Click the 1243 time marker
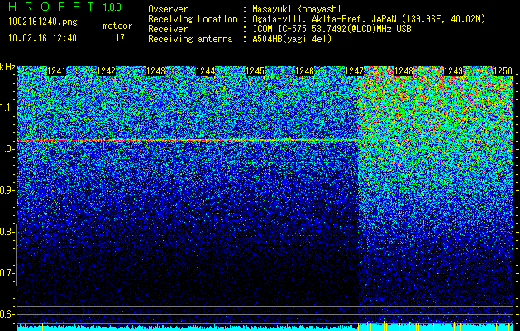The height and width of the screenshot is (331, 520). [156, 71]
